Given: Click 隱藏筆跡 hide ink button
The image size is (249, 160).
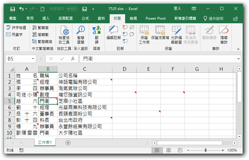Looking at the screenshot, I should pyautogui.click(x=224, y=35).
